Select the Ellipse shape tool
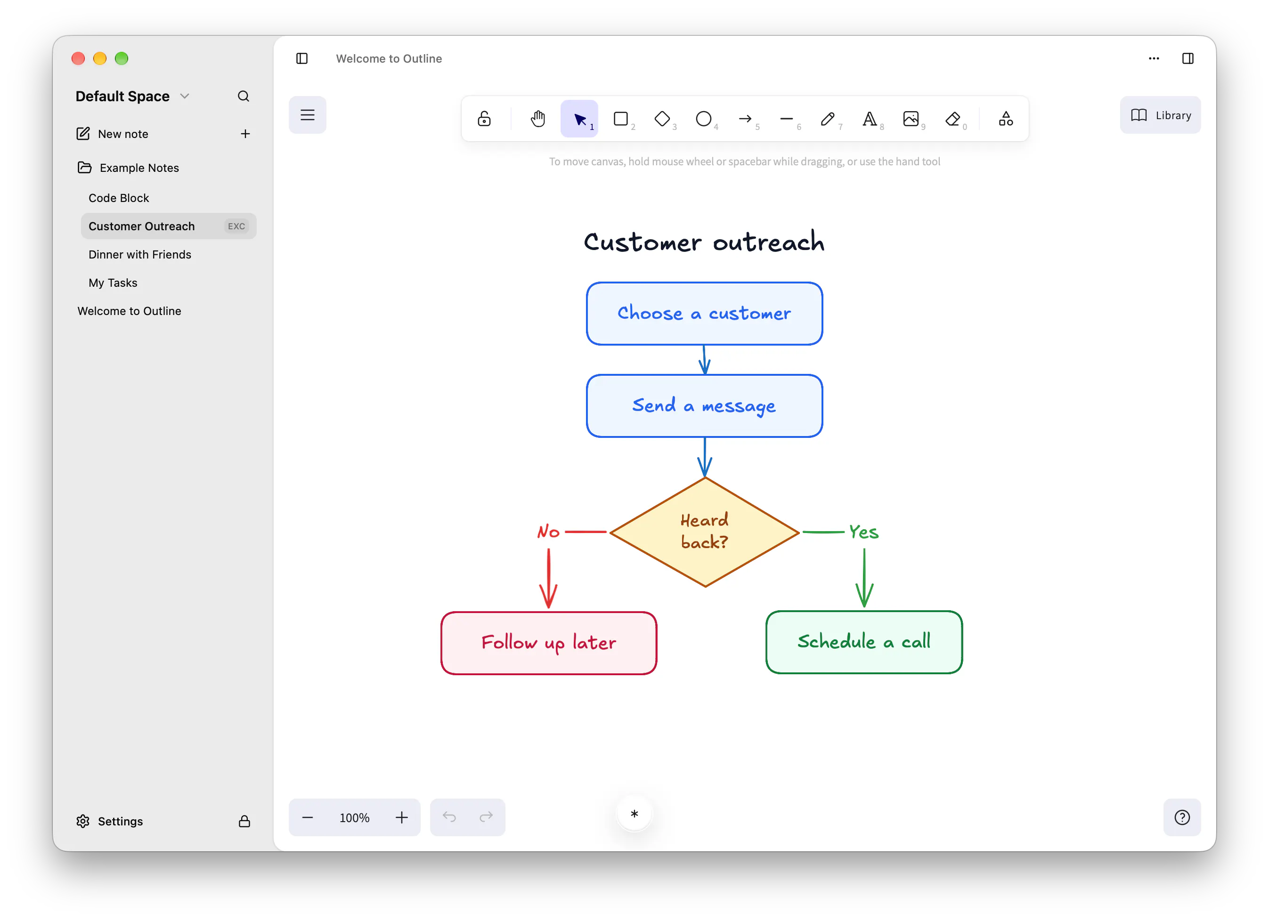The height and width of the screenshot is (921, 1269). pyautogui.click(x=703, y=119)
